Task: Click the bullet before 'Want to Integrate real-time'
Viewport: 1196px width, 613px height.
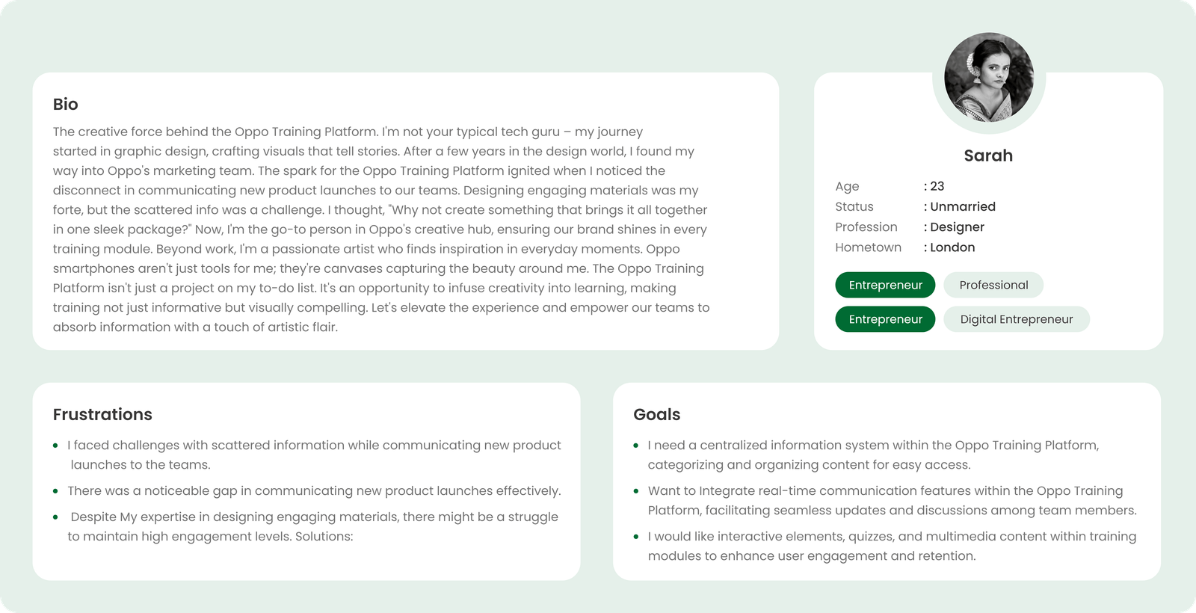Action: (636, 491)
